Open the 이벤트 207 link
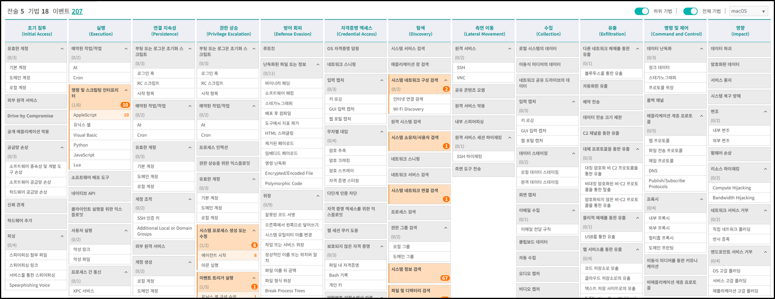The width and height of the screenshot is (775, 299). pyautogui.click(x=77, y=11)
